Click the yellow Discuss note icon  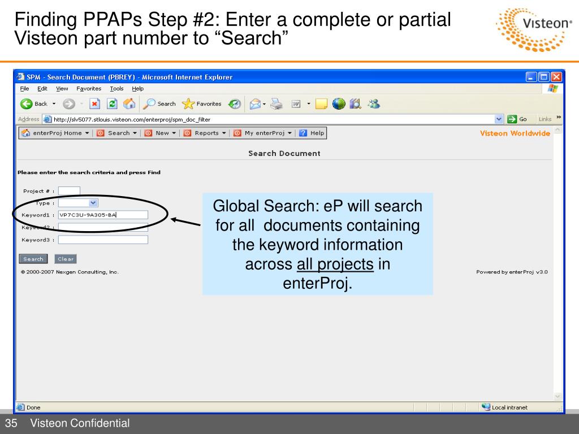tap(321, 104)
